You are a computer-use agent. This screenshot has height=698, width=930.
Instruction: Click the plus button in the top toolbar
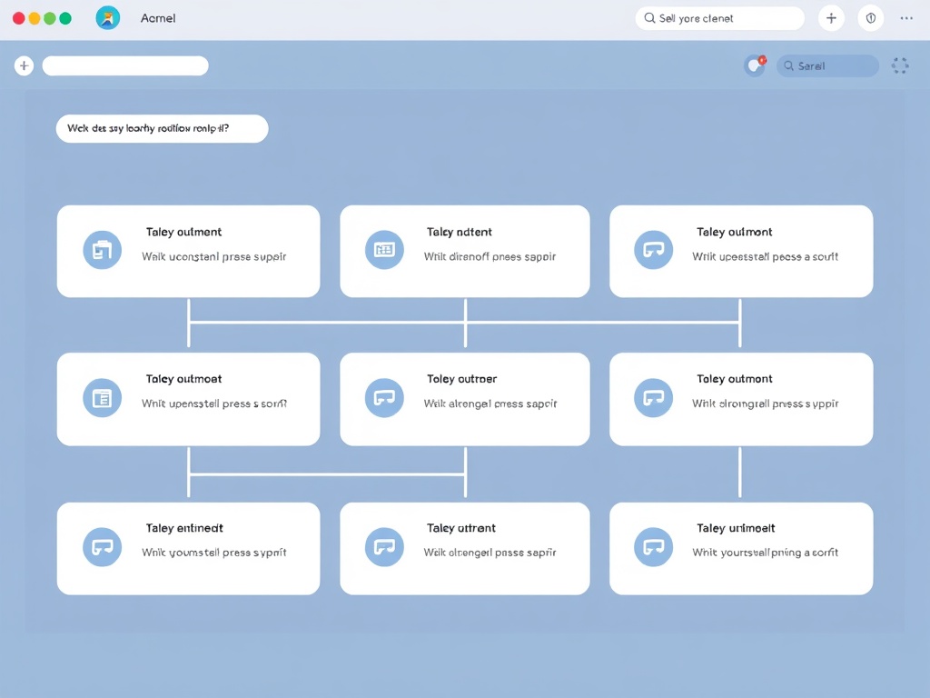831,18
